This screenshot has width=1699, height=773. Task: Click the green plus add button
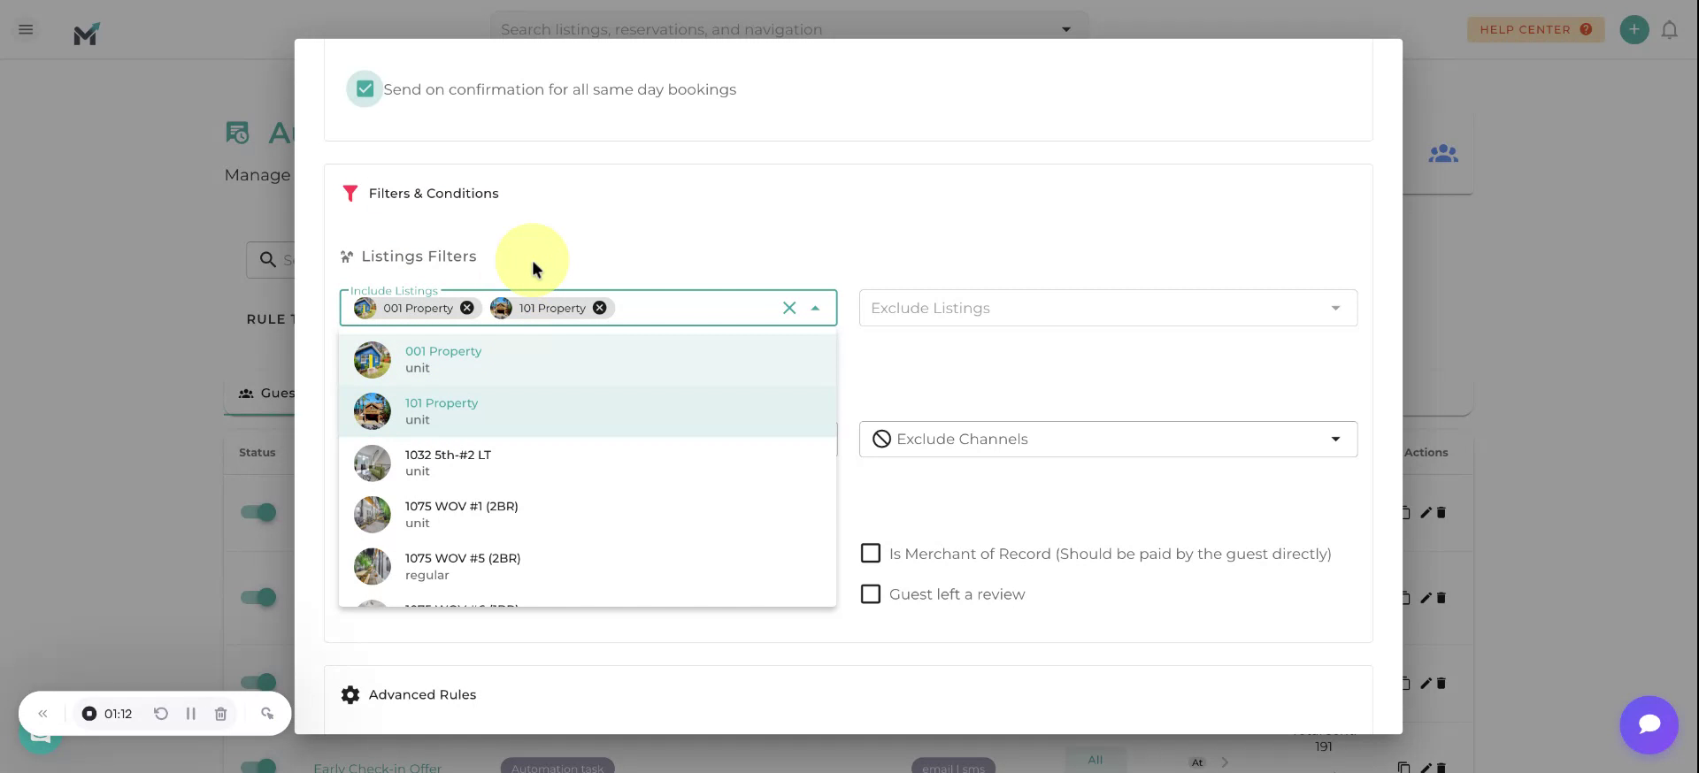[1634, 29]
